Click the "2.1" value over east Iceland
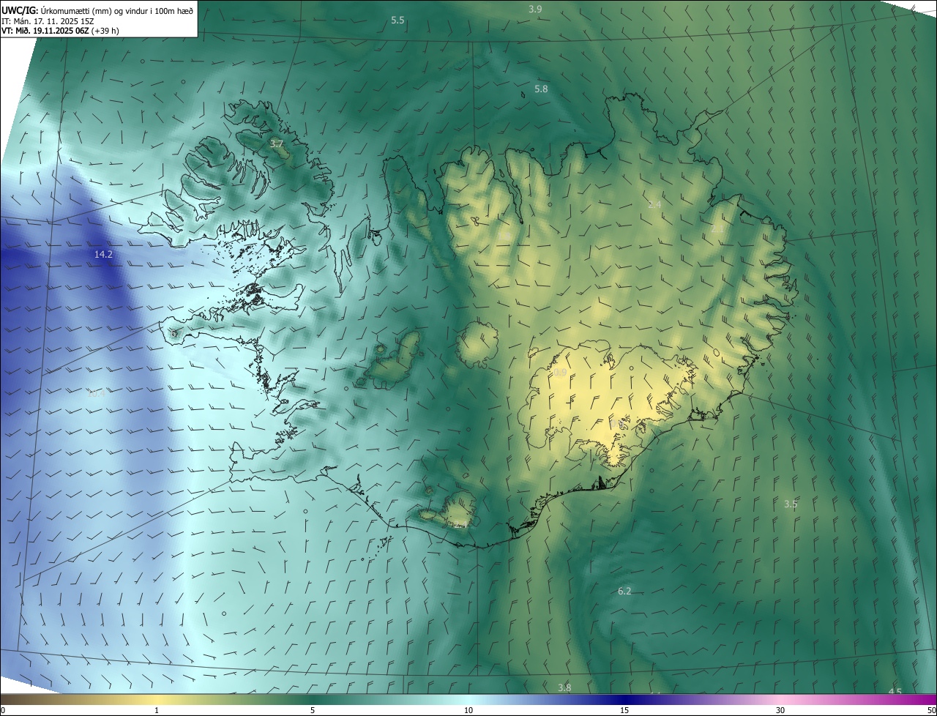 (717, 229)
